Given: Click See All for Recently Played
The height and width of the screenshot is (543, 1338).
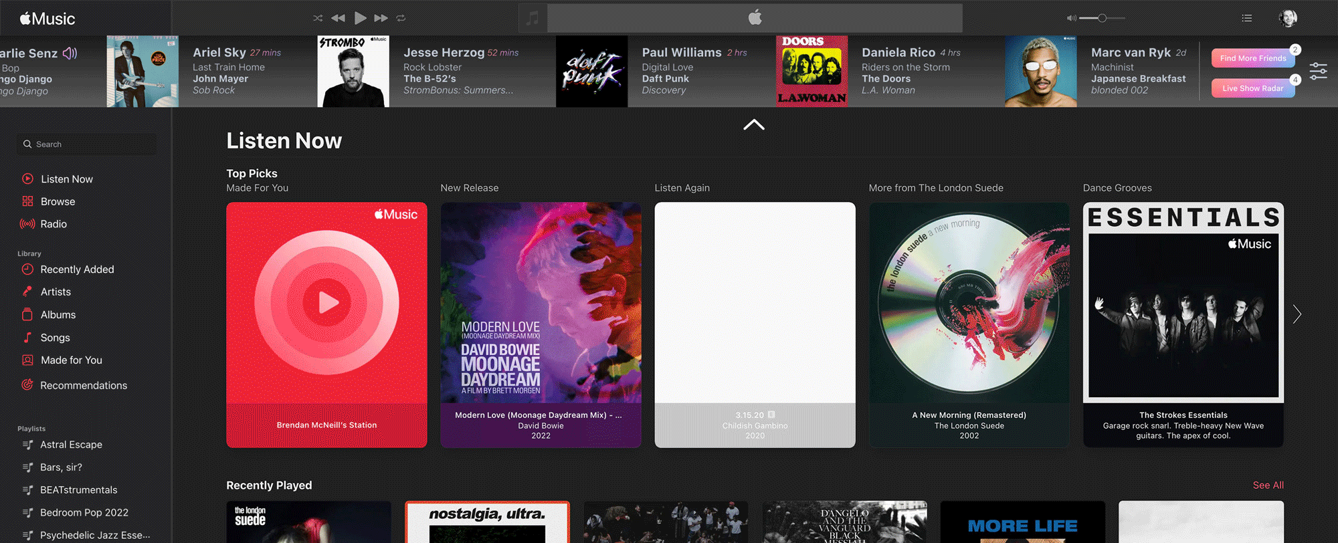Looking at the screenshot, I should pyautogui.click(x=1268, y=485).
